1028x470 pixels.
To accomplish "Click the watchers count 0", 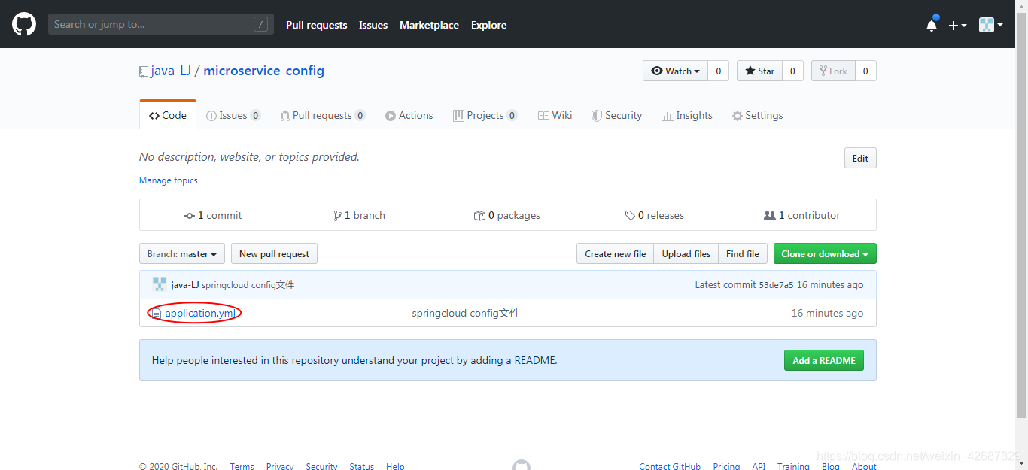I will click(x=718, y=71).
